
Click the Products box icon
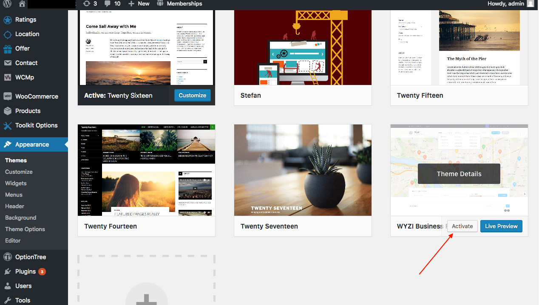click(x=7, y=111)
